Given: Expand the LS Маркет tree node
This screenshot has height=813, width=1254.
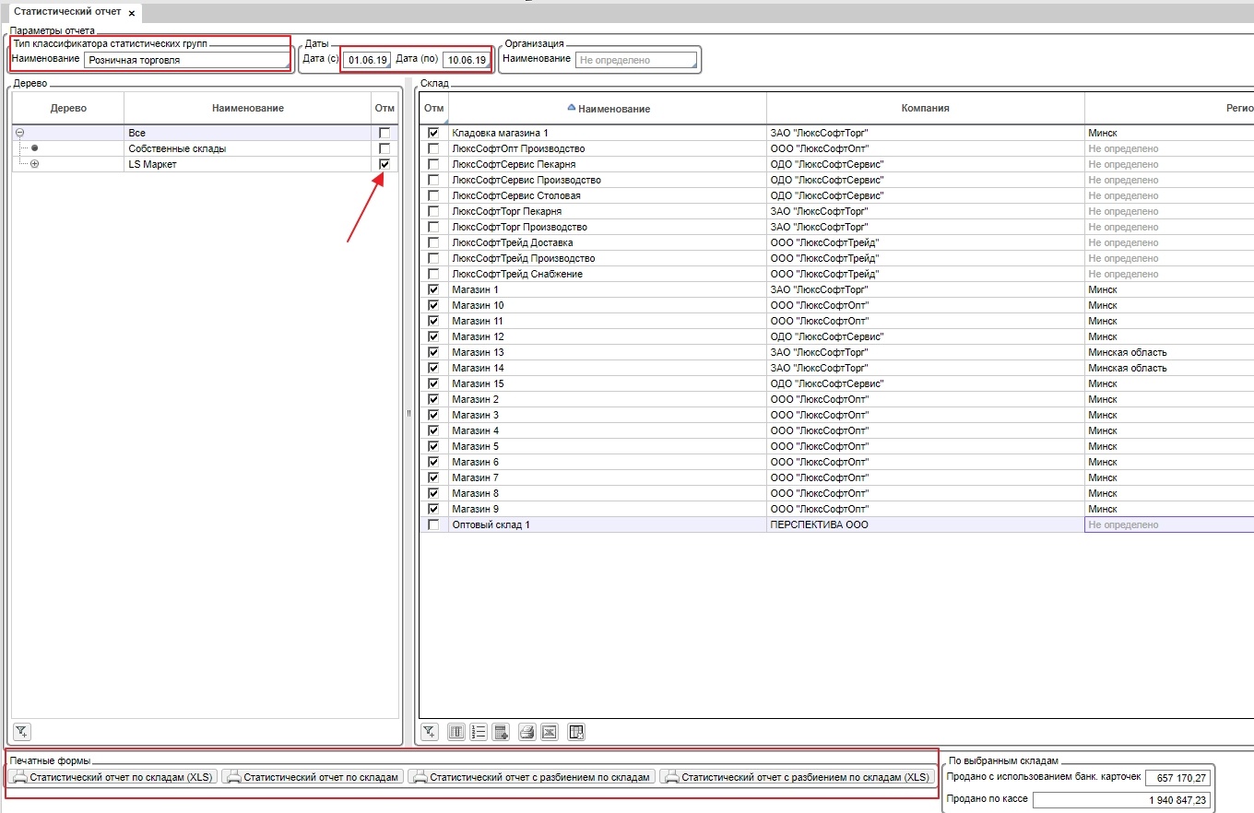Looking at the screenshot, I should (35, 164).
